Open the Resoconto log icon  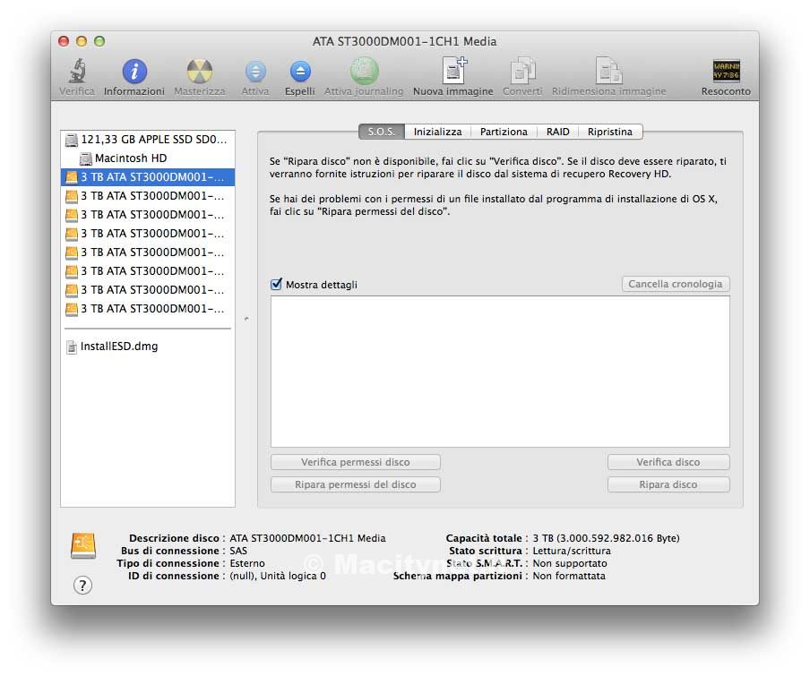point(726,71)
